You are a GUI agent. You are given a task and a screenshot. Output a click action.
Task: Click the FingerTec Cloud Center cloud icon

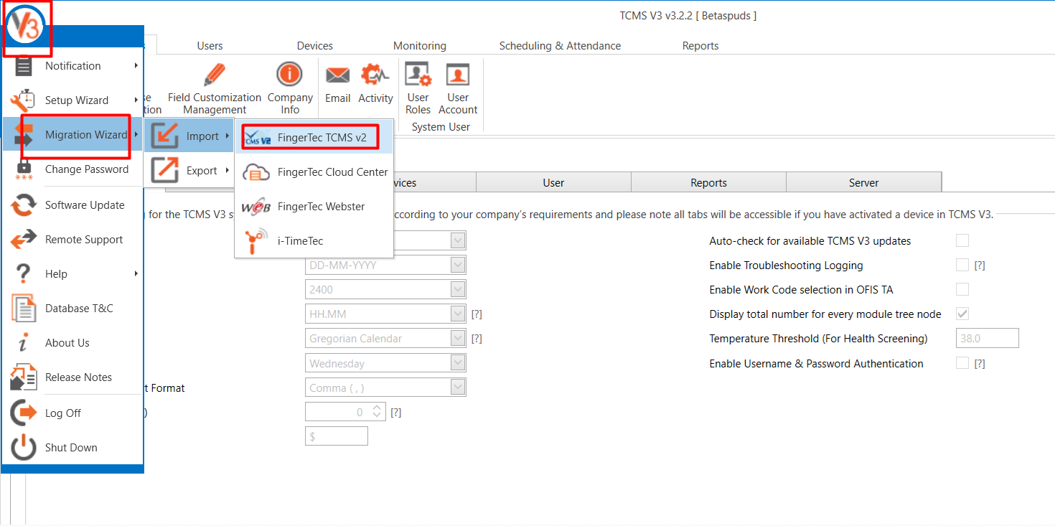click(x=256, y=172)
